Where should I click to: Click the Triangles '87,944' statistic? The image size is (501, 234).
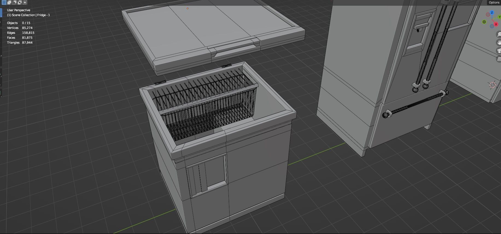(27, 43)
